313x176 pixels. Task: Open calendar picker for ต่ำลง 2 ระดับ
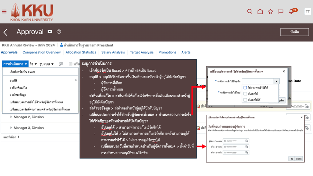(247, 147)
